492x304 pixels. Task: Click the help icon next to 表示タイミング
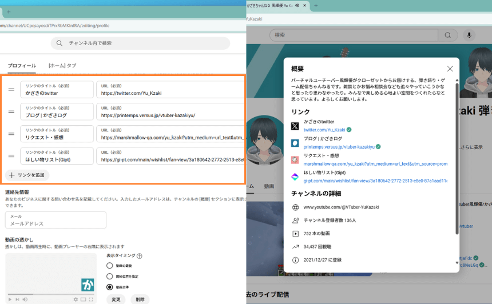click(140, 256)
